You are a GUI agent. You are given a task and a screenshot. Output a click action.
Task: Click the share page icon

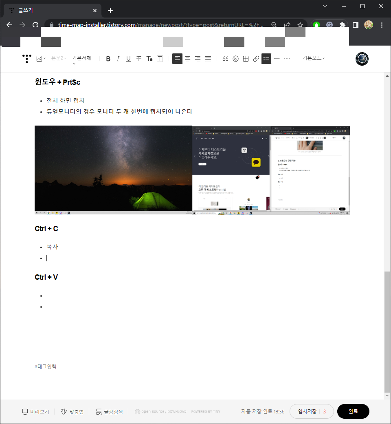(287, 24)
